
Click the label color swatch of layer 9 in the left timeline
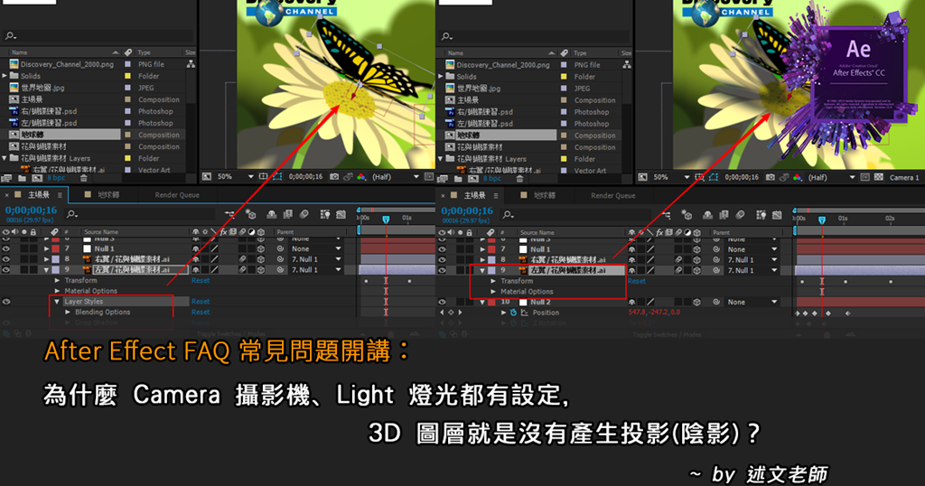coord(55,269)
